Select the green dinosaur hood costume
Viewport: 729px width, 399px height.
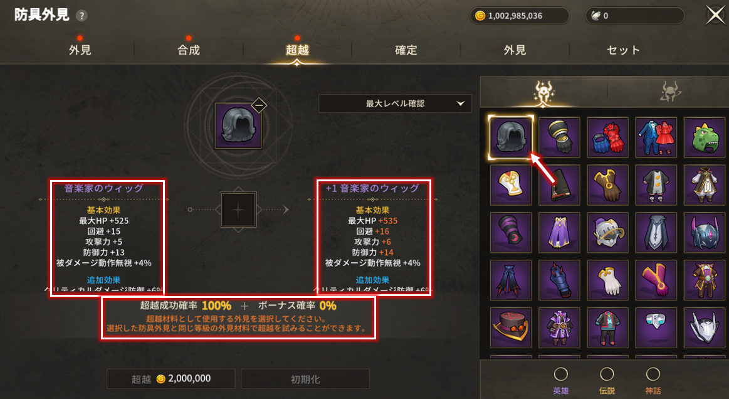pyautogui.click(x=705, y=137)
